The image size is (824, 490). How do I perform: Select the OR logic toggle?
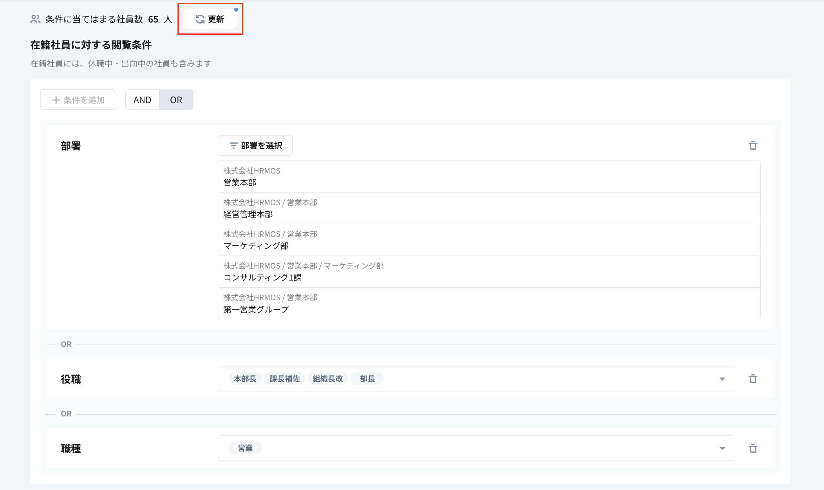(176, 100)
